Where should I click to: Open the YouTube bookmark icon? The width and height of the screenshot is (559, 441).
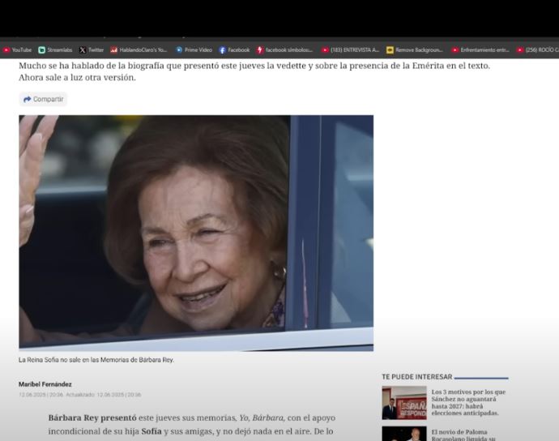pos(6,50)
